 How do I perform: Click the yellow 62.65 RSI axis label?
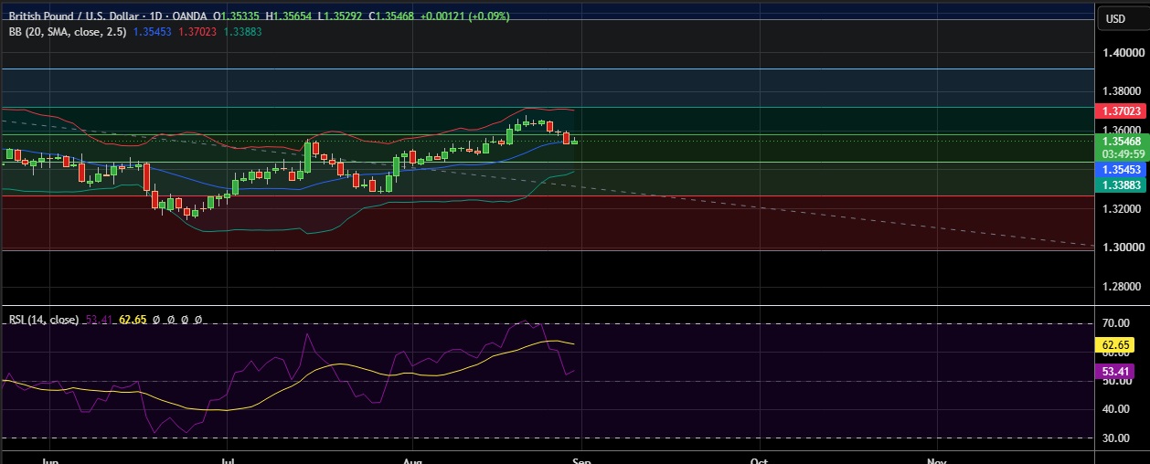1114,345
